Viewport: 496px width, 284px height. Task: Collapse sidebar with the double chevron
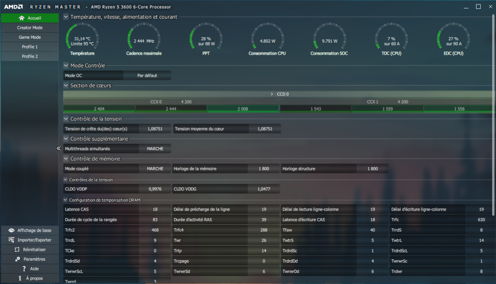[x=59, y=148]
